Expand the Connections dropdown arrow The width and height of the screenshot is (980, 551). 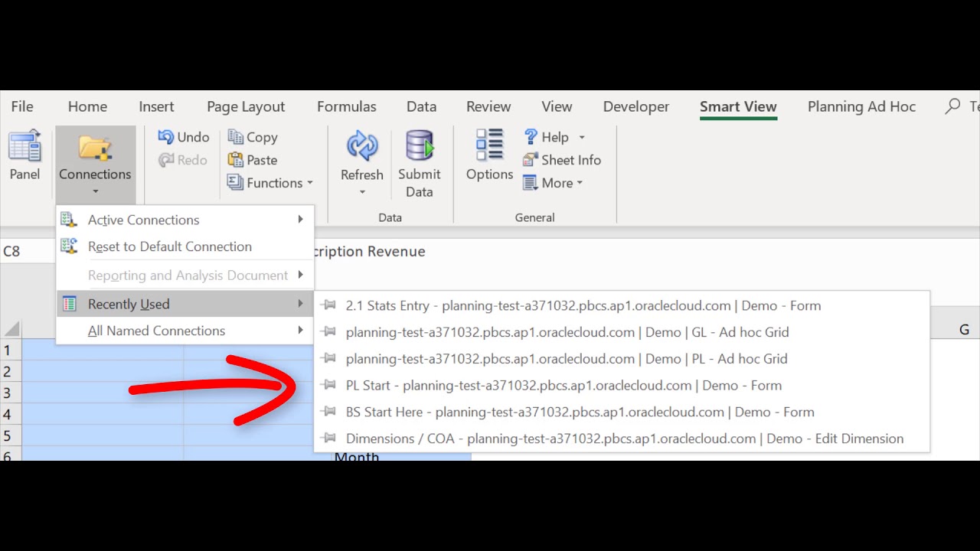pos(95,192)
